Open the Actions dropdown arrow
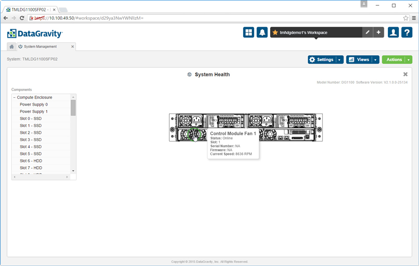 pos(409,60)
